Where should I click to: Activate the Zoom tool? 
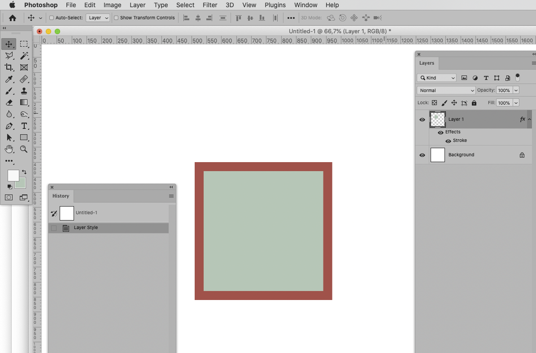(24, 149)
